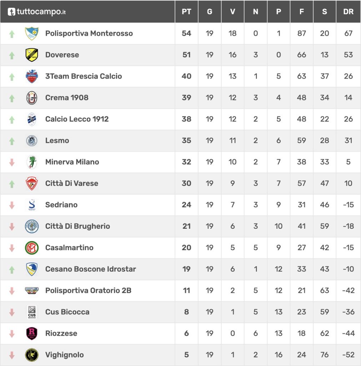Select the V wins column header
The image size is (361, 366).
pos(232,12)
